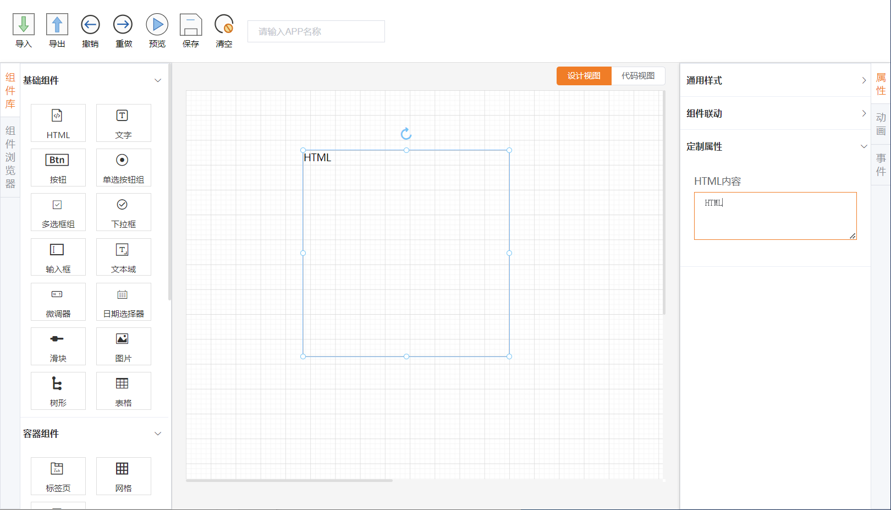Pick the 多选框组 checkbox group component

click(x=58, y=212)
